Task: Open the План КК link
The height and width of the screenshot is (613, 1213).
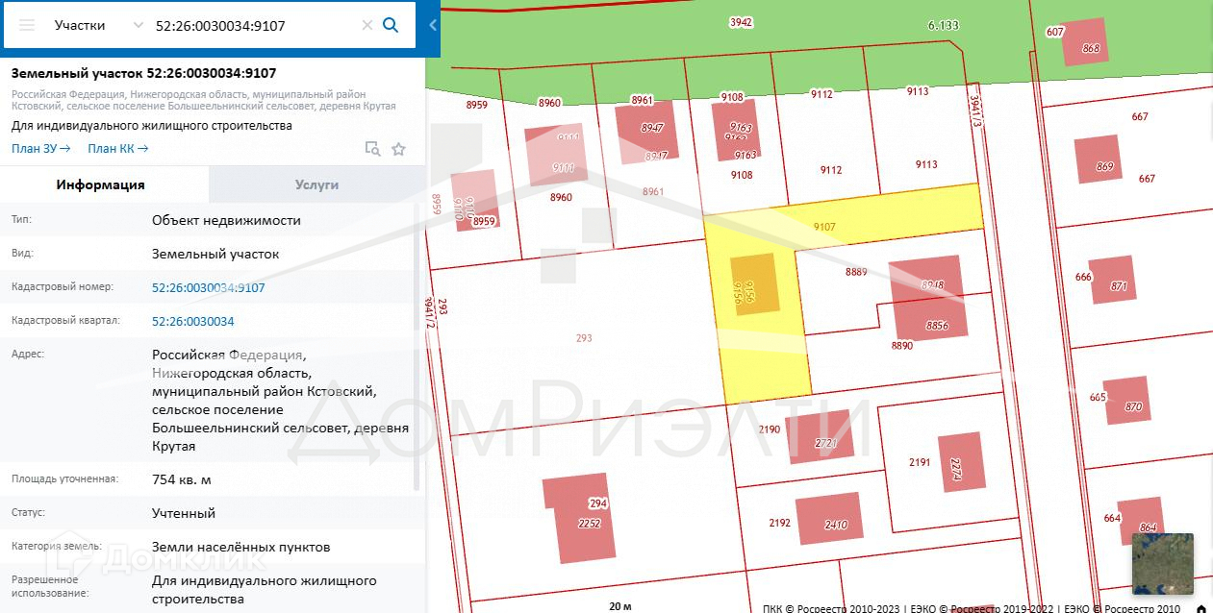Action: (x=117, y=148)
